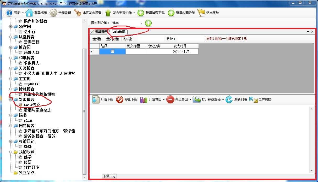Open the 佛学 category dropdown
This screenshot has height=182, width=318.
tap(141, 23)
